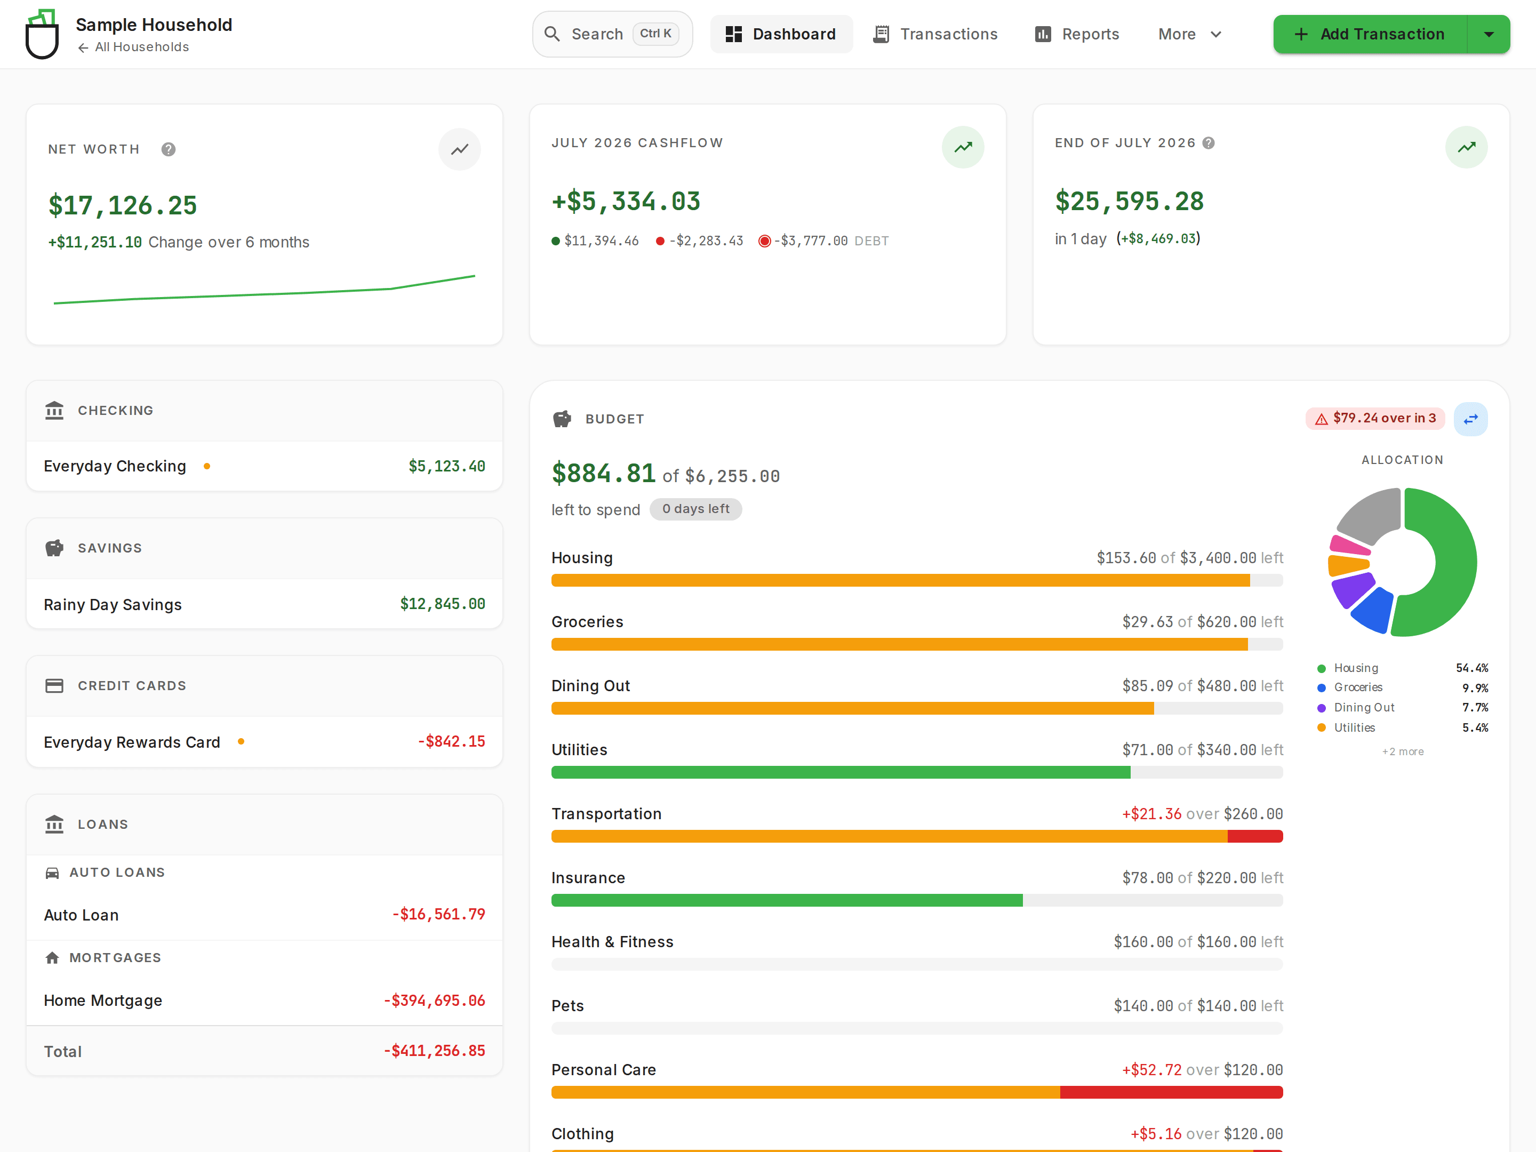Viewport: 1536px width, 1152px height.
Task: Click the Add Transaction button
Action: coord(1370,34)
